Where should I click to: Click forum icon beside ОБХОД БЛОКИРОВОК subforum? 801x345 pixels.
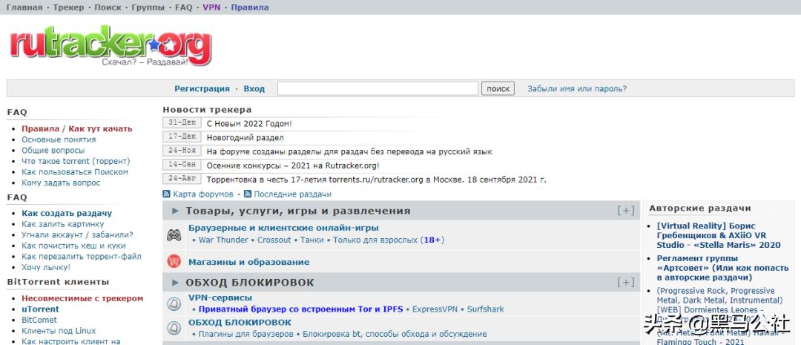click(174, 328)
